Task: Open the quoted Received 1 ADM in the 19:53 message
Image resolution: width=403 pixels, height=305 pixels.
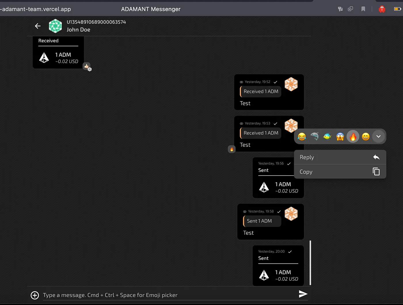Action: pyautogui.click(x=261, y=133)
